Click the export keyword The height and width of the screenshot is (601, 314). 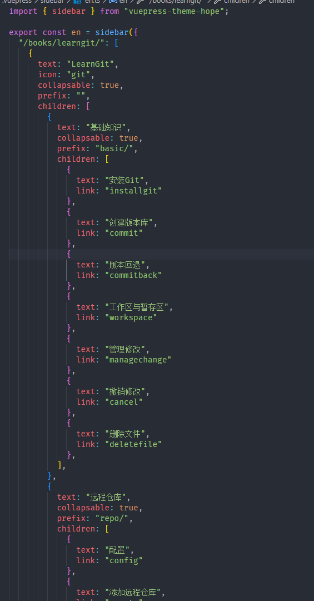point(23,32)
